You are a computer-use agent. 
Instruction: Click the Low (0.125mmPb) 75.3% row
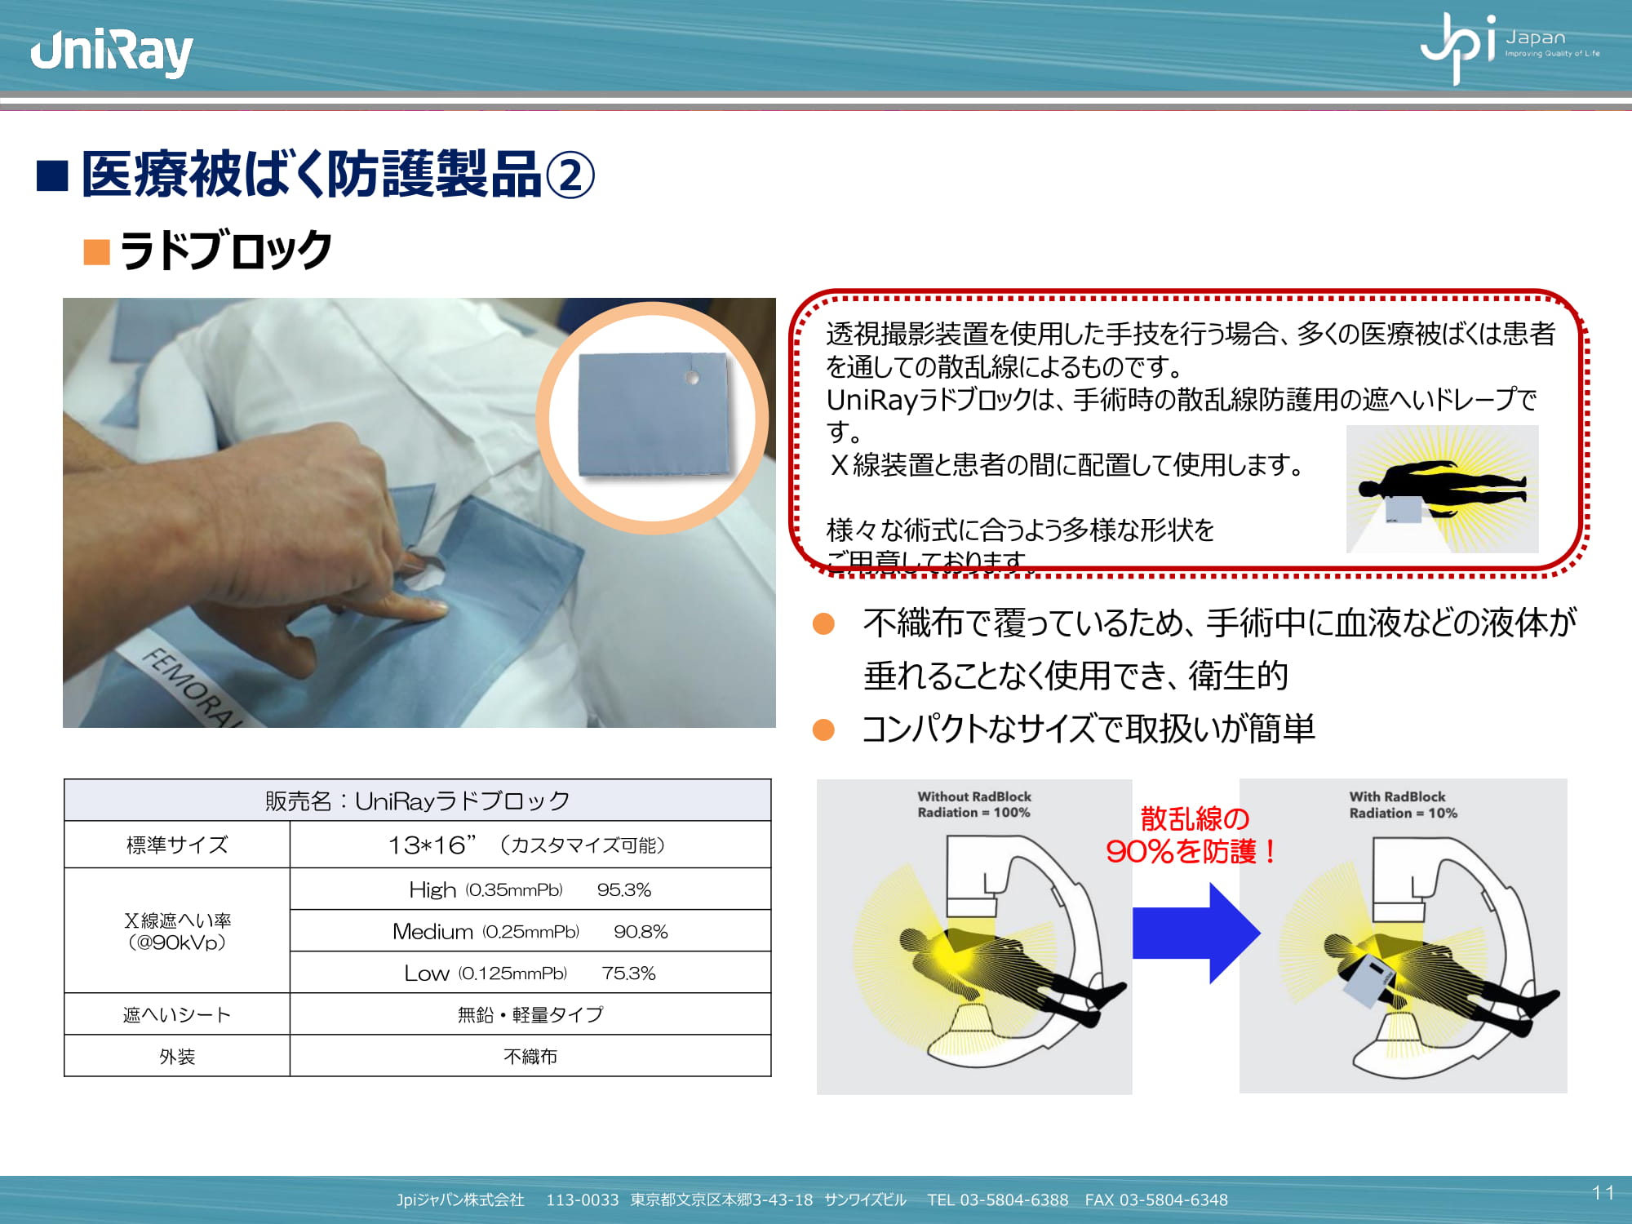pos(530,973)
